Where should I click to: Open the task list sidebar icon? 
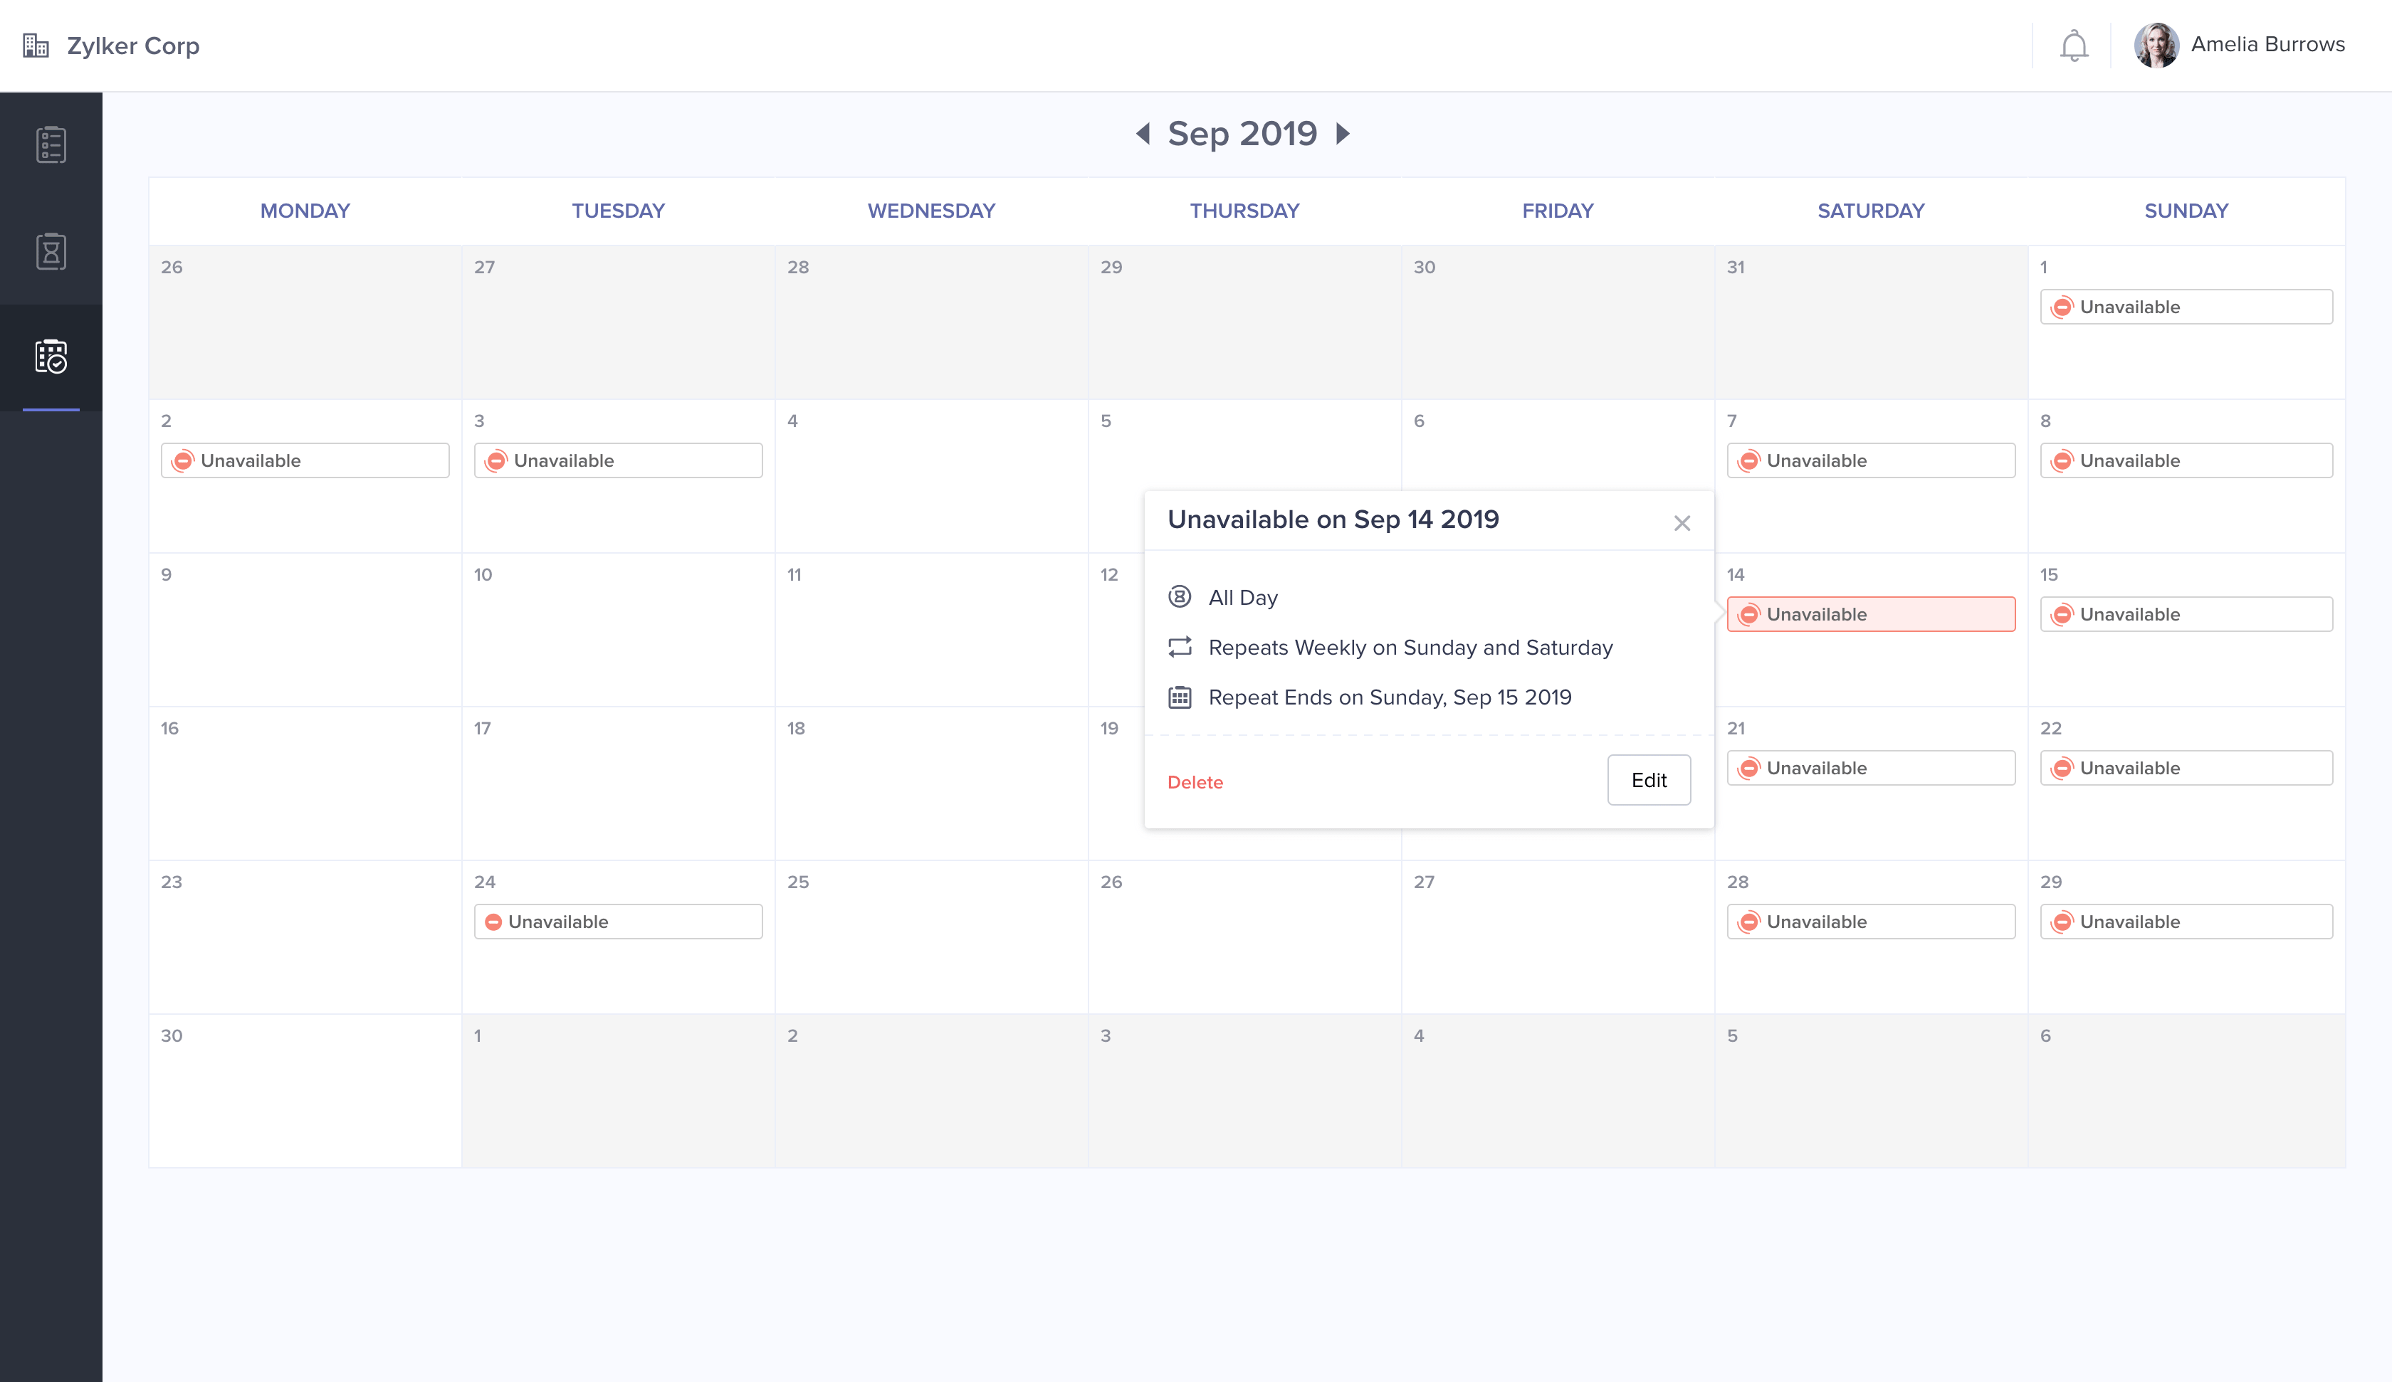(51, 144)
